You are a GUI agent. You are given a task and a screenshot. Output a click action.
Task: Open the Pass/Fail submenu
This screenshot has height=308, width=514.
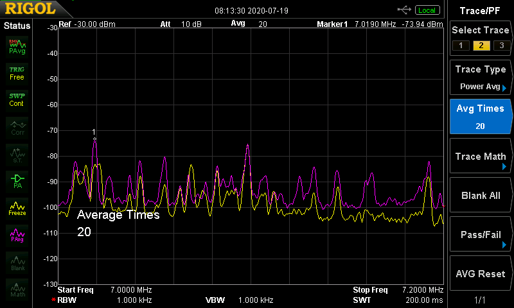click(480, 234)
